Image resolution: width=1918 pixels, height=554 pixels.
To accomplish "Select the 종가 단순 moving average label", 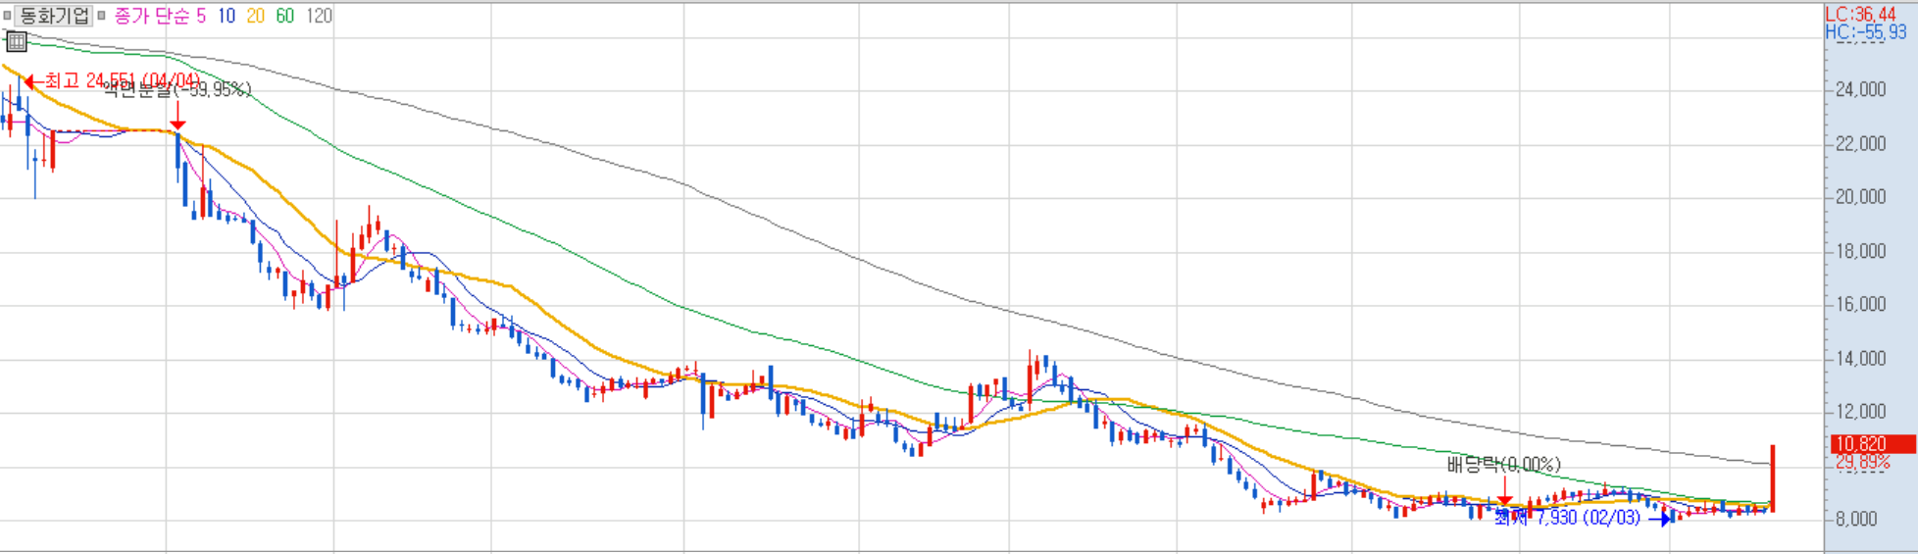I will [152, 16].
